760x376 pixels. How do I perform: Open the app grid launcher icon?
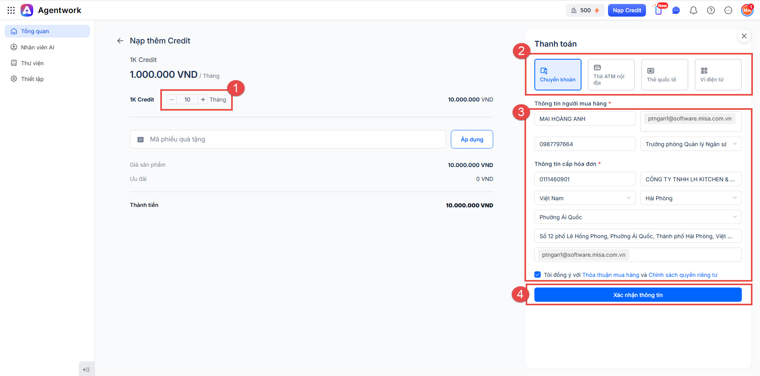pos(11,10)
